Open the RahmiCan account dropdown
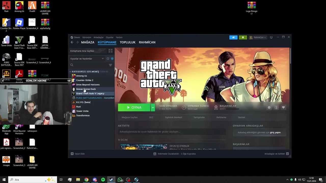The width and height of the screenshot is (326, 183). tap(257, 37)
